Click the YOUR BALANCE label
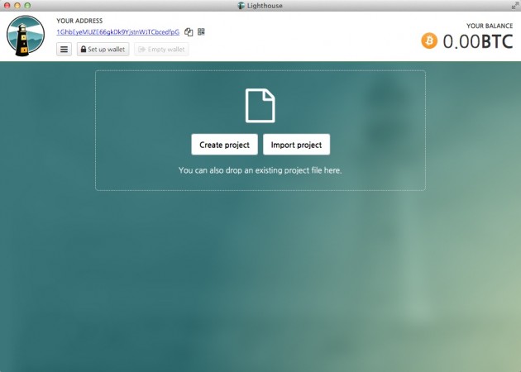This screenshot has height=372, width=521. (490, 26)
